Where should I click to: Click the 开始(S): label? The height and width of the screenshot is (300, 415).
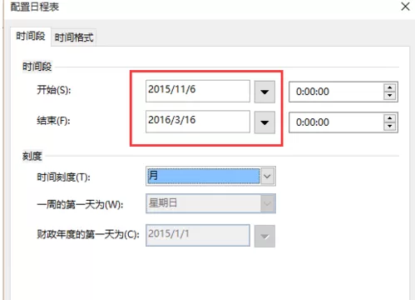tap(54, 90)
